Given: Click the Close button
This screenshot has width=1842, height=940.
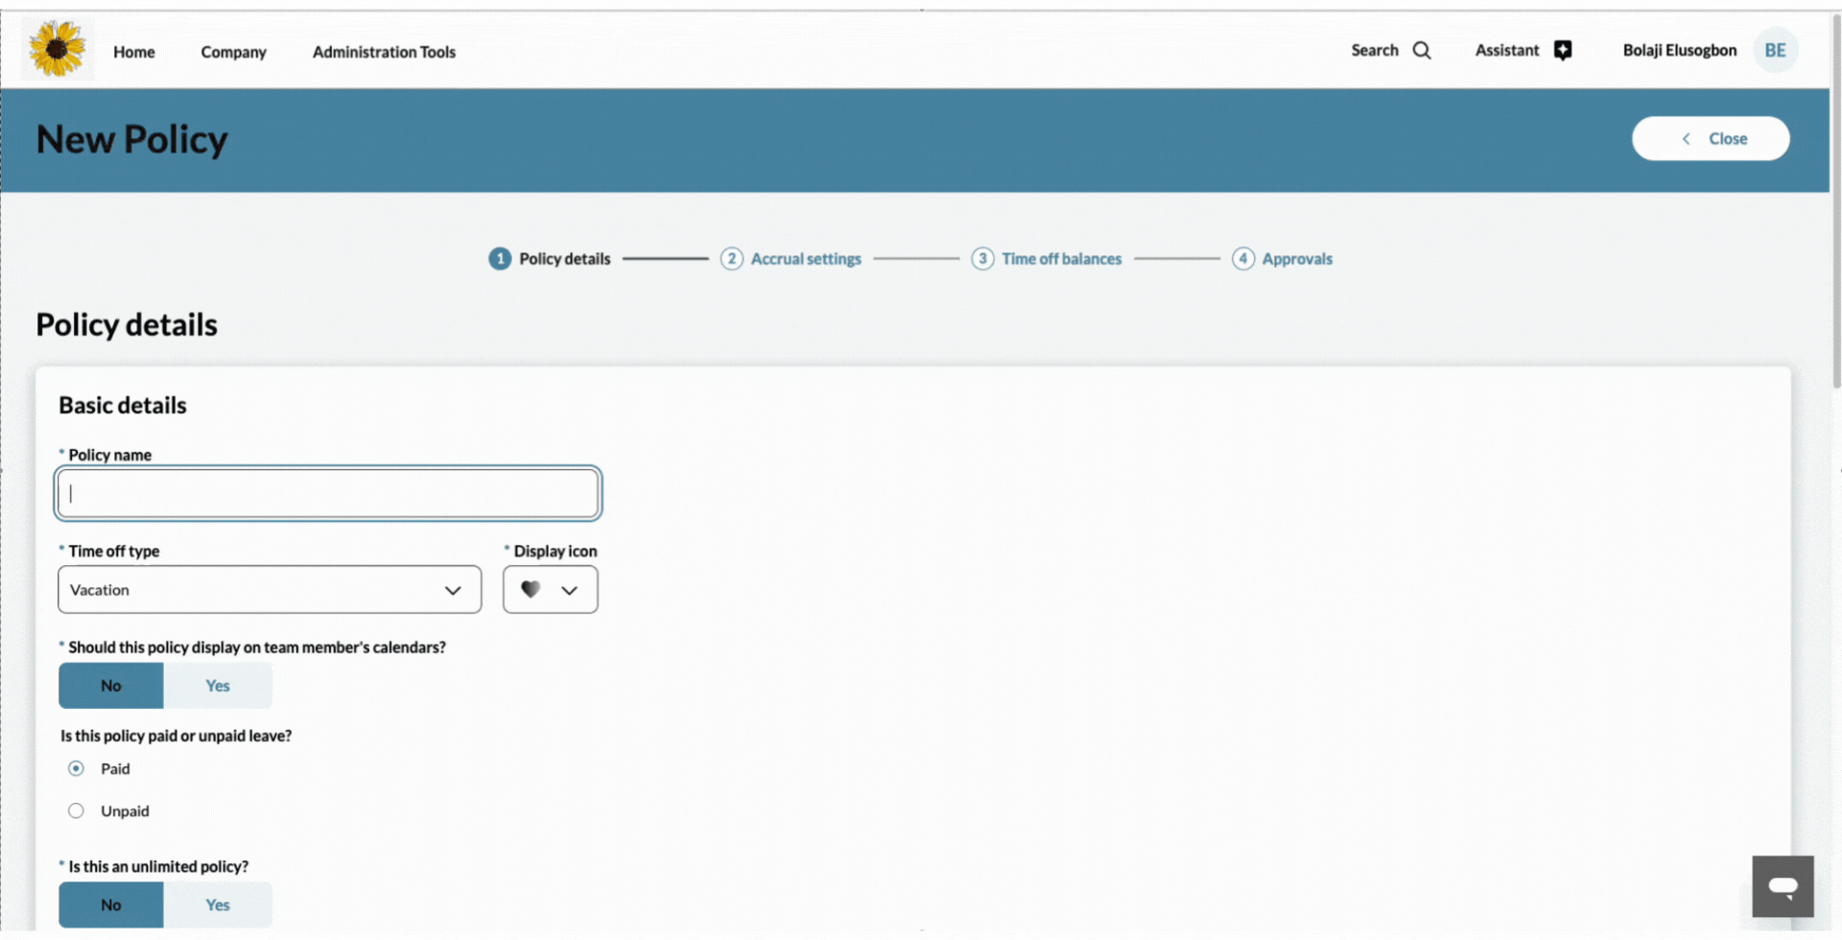Looking at the screenshot, I should point(1710,139).
